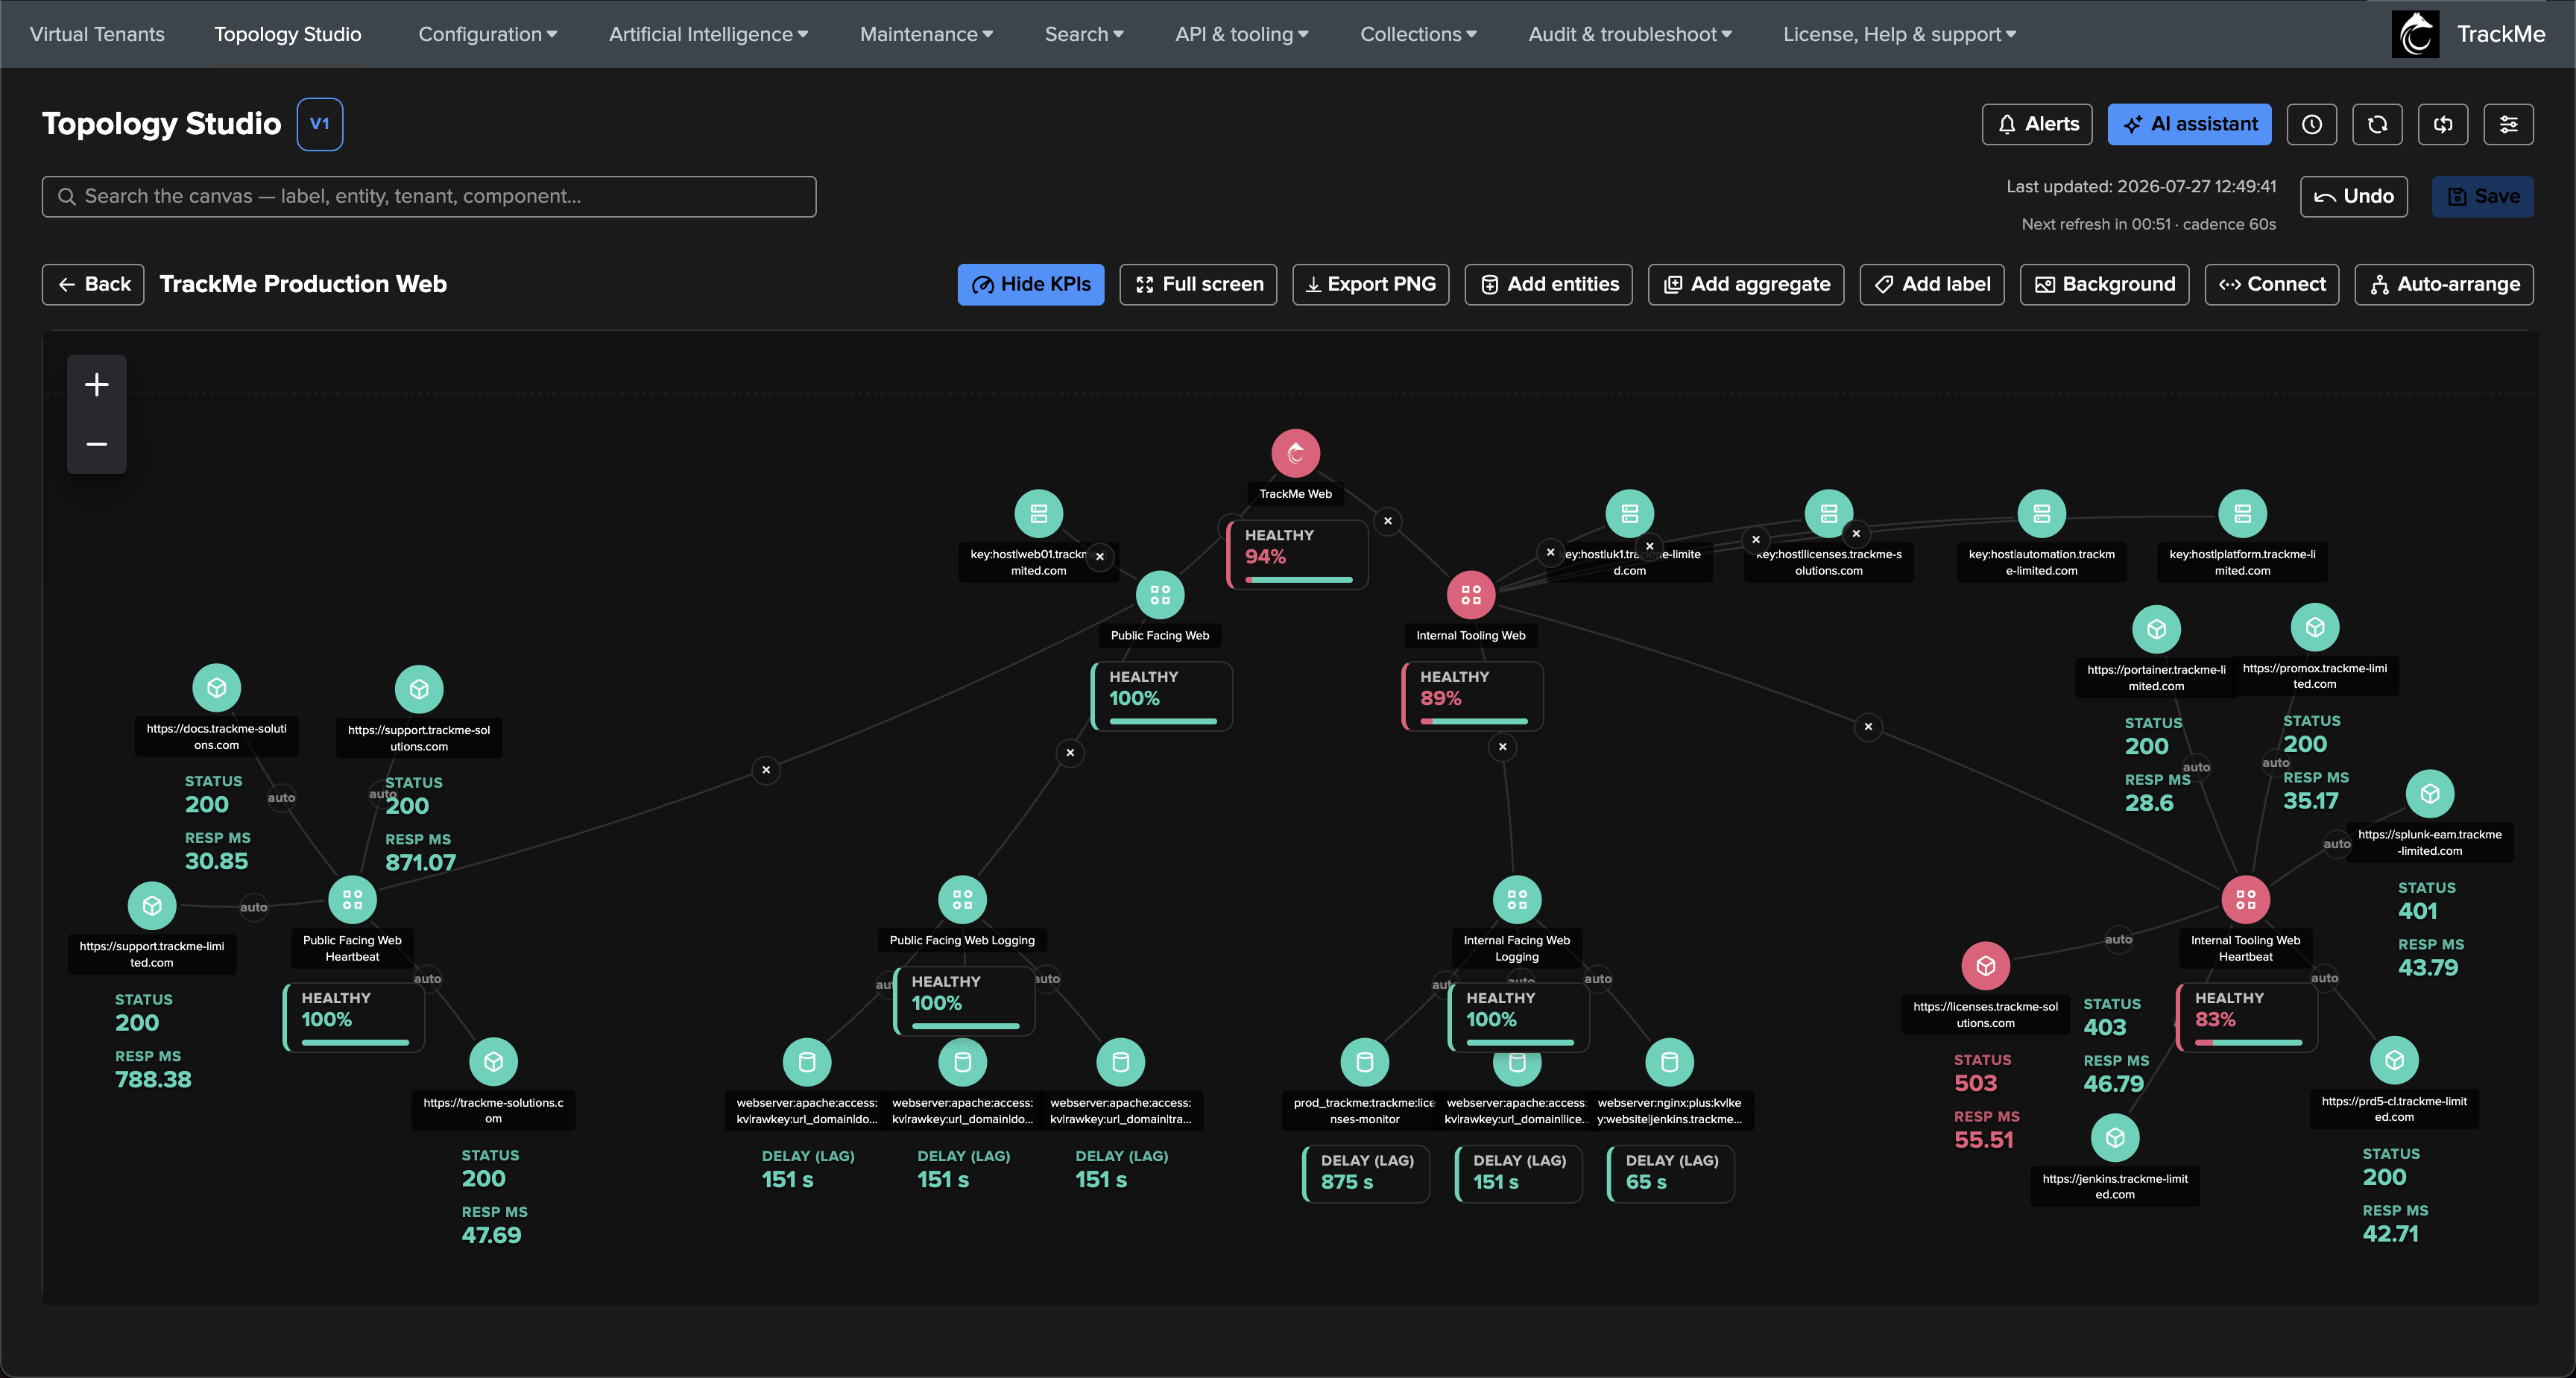Zoom out with the minus button
Image resolution: width=2576 pixels, height=1378 pixels.
tap(96, 443)
